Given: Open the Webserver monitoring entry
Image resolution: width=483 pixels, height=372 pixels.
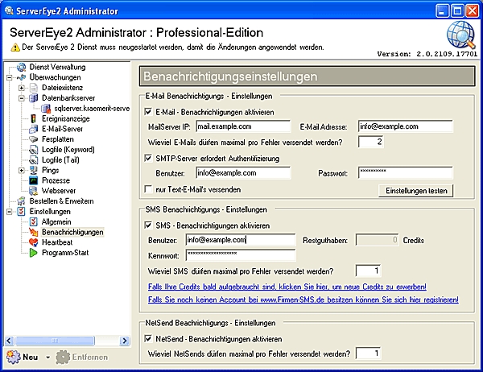Looking at the screenshot, I should 60,191.
